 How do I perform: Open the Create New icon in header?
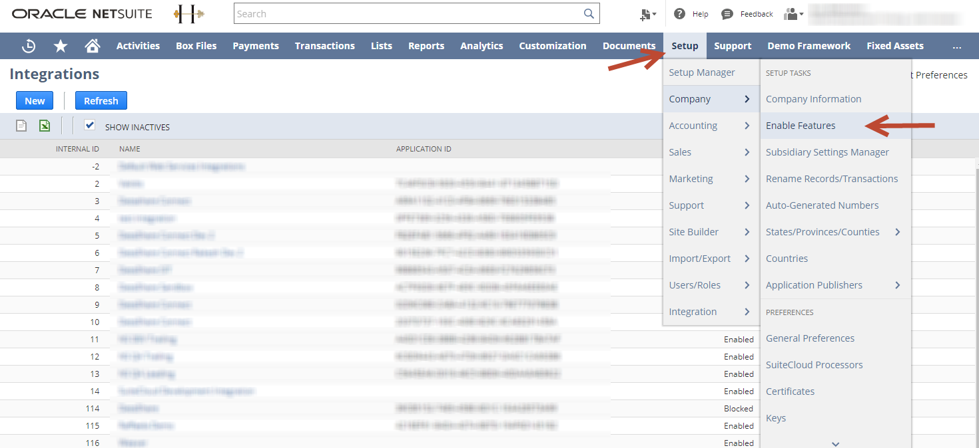647,14
